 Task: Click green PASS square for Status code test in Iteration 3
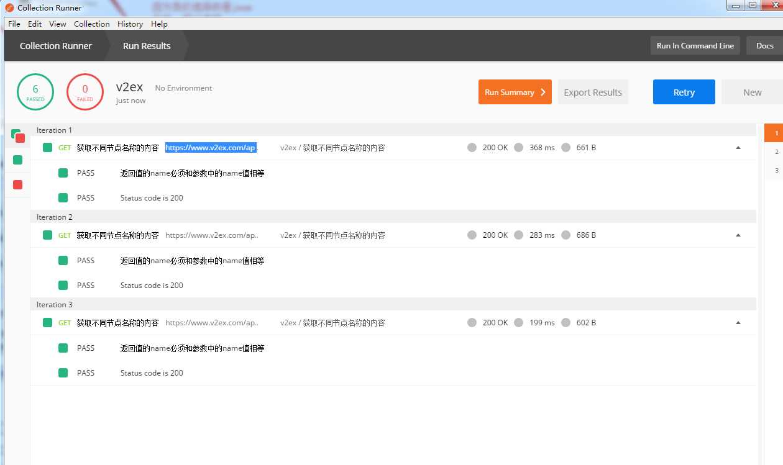[63, 373]
